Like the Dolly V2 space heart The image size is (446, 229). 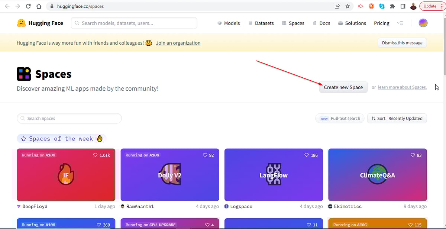tap(205, 155)
